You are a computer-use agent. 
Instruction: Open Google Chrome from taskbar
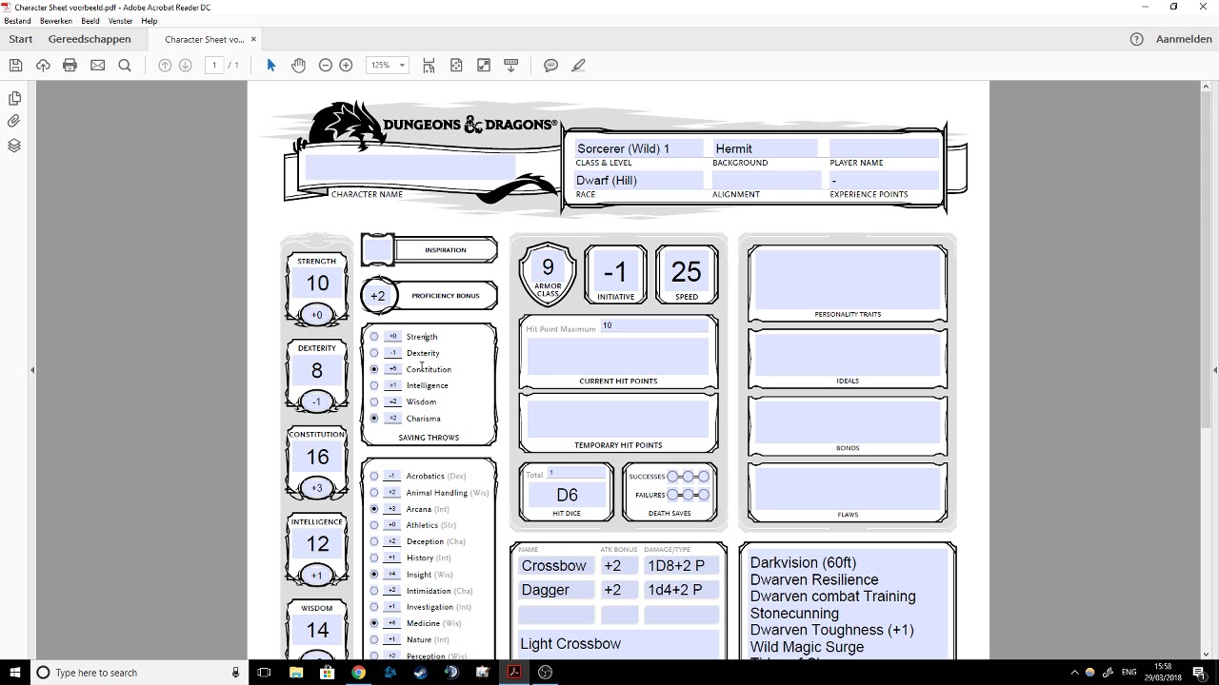coord(358,672)
